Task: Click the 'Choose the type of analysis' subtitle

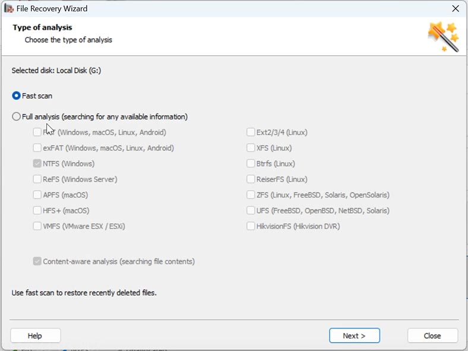Action: pyautogui.click(x=68, y=40)
